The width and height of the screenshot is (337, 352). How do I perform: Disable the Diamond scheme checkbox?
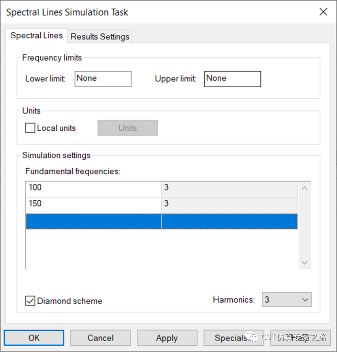[x=30, y=301]
